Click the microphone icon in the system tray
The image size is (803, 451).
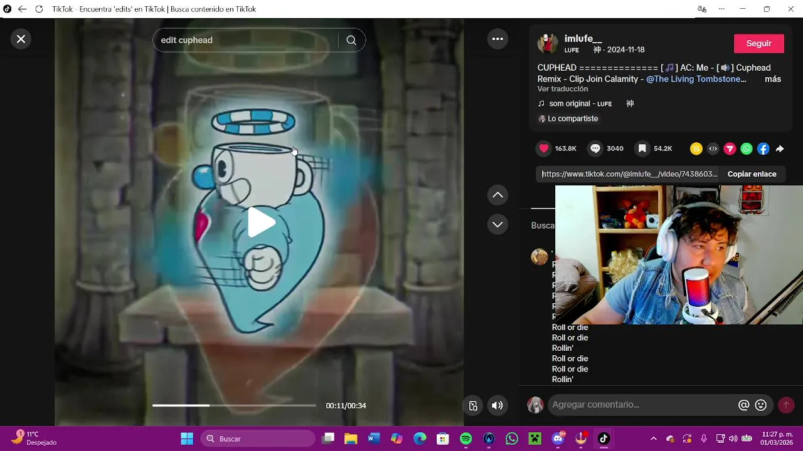click(x=704, y=438)
